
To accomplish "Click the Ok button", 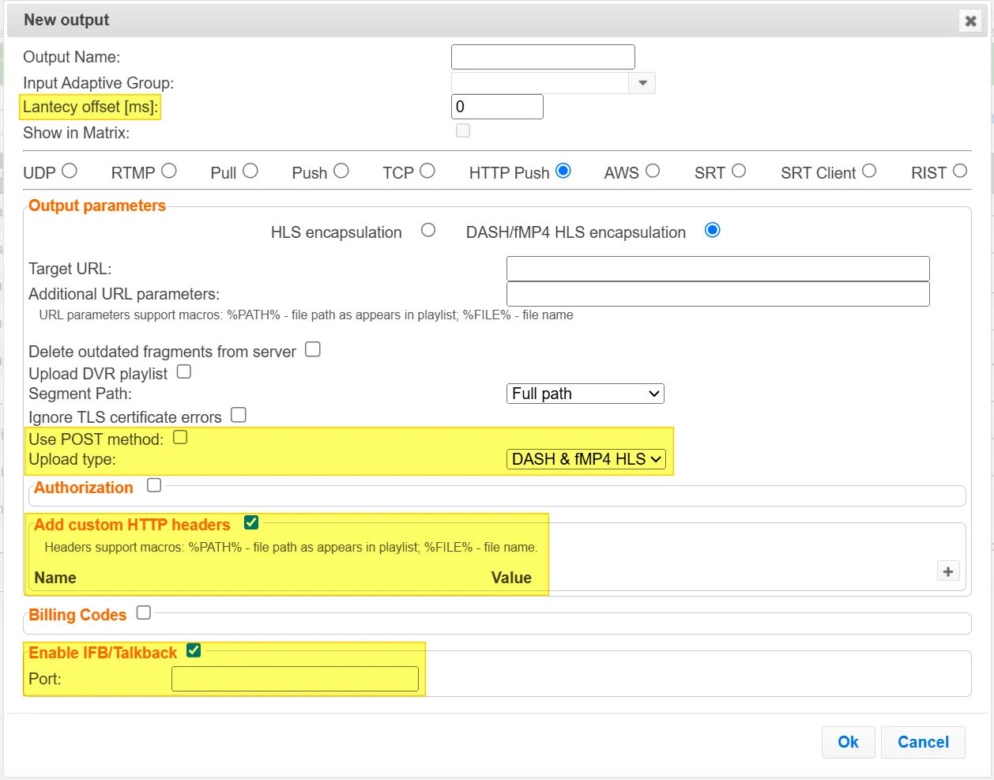I will 848,742.
